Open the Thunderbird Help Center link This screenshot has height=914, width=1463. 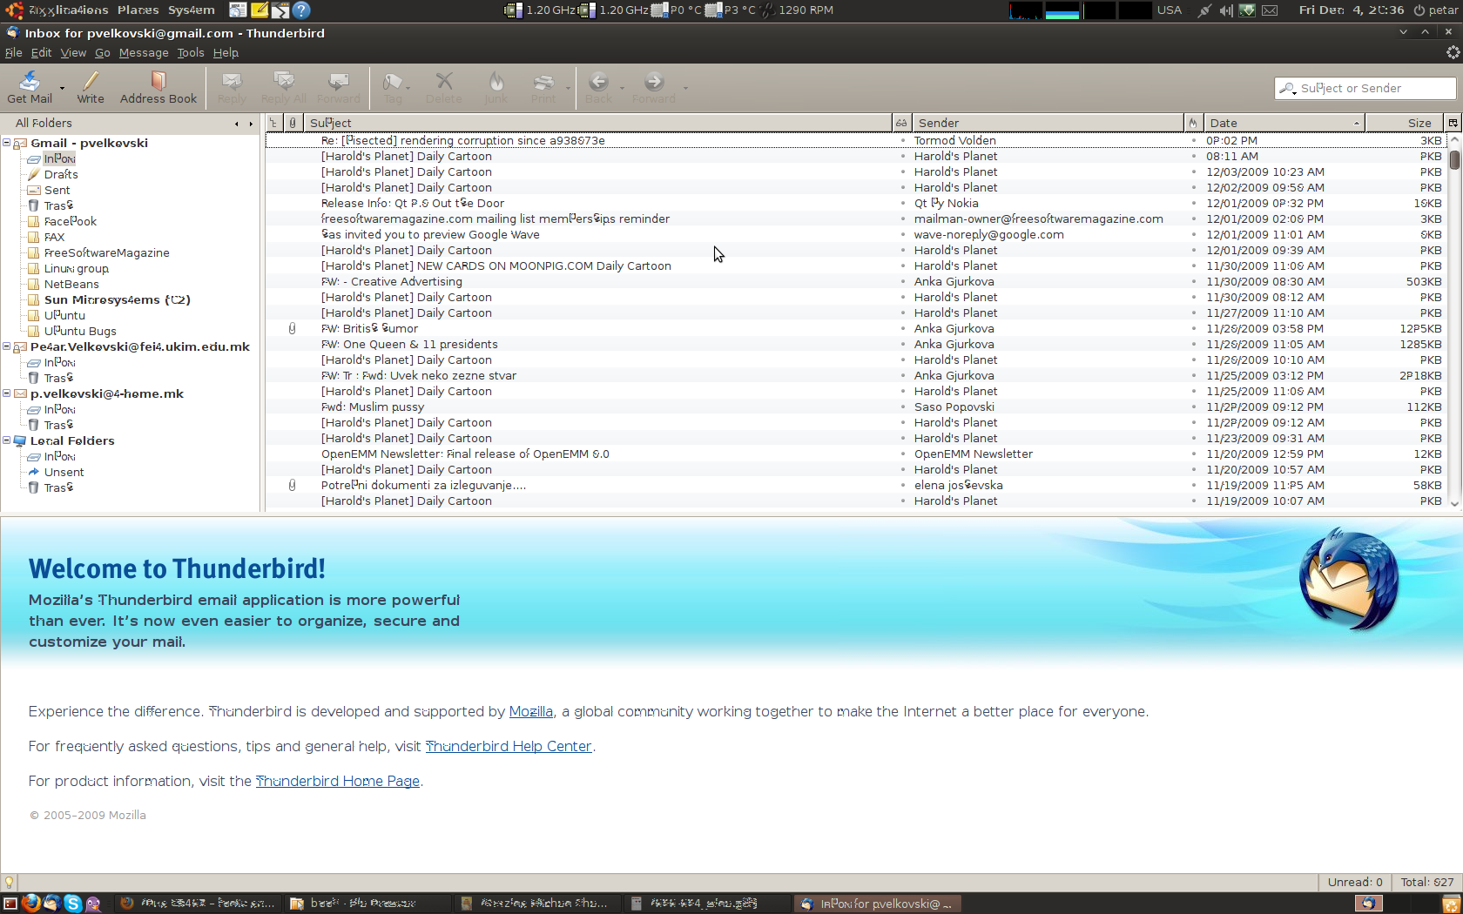coord(508,746)
